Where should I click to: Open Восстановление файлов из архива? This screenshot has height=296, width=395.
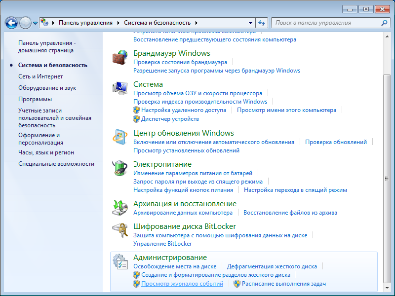(x=290, y=213)
